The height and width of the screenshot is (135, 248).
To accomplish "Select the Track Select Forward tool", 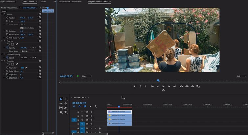I will 65,99.
